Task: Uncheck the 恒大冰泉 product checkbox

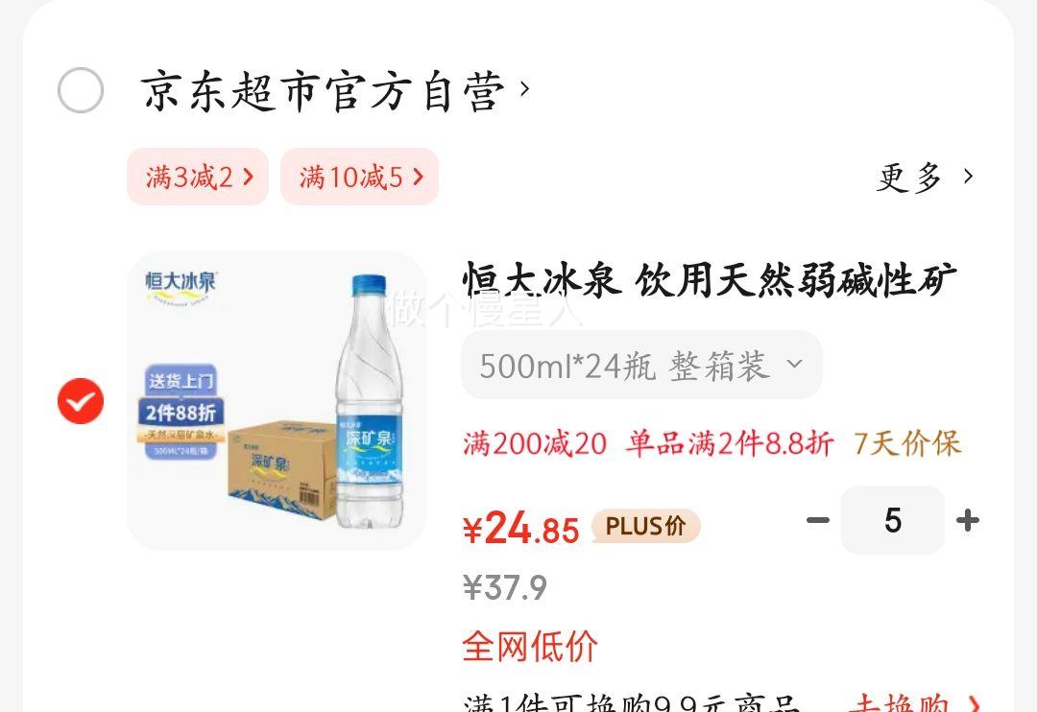Action: click(80, 401)
